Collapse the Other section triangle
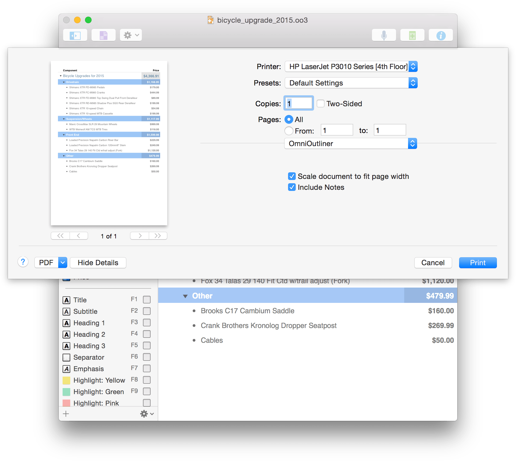Image resolution: width=516 pixels, height=461 pixels. pyautogui.click(x=185, y=296)
